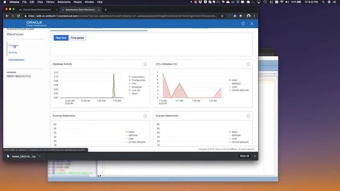Select the Real time view
The height and width of the screenshot is (191, 340).
coord(61,38)
